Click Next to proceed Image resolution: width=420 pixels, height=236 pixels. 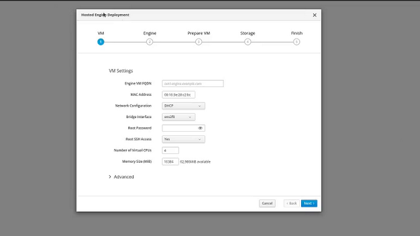coord(309,203)
